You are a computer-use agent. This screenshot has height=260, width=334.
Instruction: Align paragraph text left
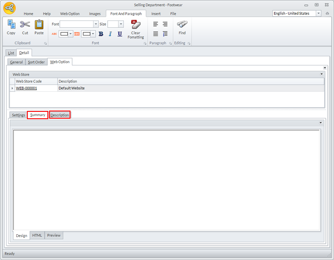(x=155, y=24)
